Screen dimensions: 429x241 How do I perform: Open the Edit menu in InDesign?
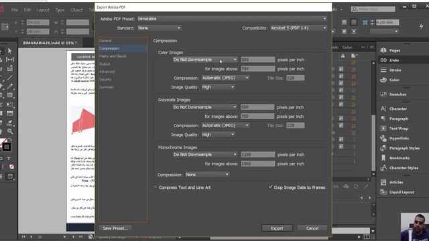(27, 10)
